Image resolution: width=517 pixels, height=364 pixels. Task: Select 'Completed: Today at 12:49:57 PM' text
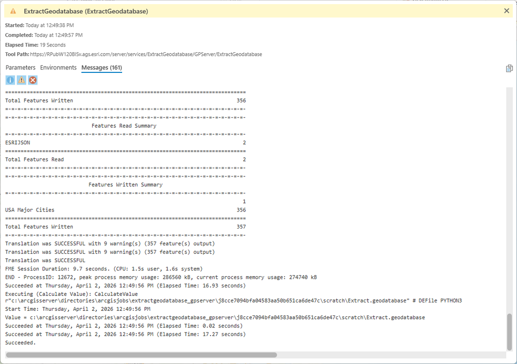pyautogui.click(x=44, y=35)
